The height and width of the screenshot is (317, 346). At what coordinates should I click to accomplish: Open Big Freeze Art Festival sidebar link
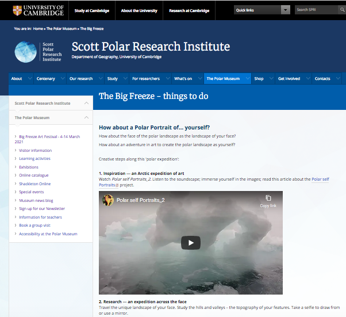47,139
